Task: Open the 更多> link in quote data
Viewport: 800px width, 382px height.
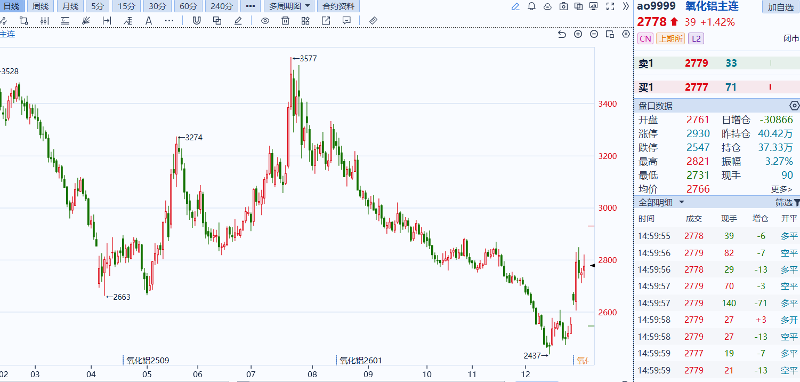Action: [781, 189]
